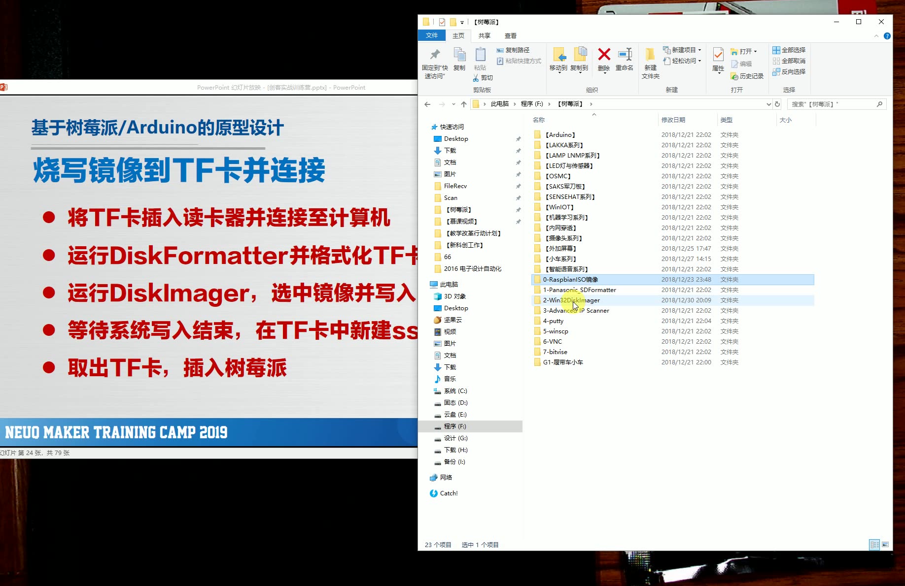Click the refresh button beside address bar
The image size is (905, 586).
[x=777, y=104]
